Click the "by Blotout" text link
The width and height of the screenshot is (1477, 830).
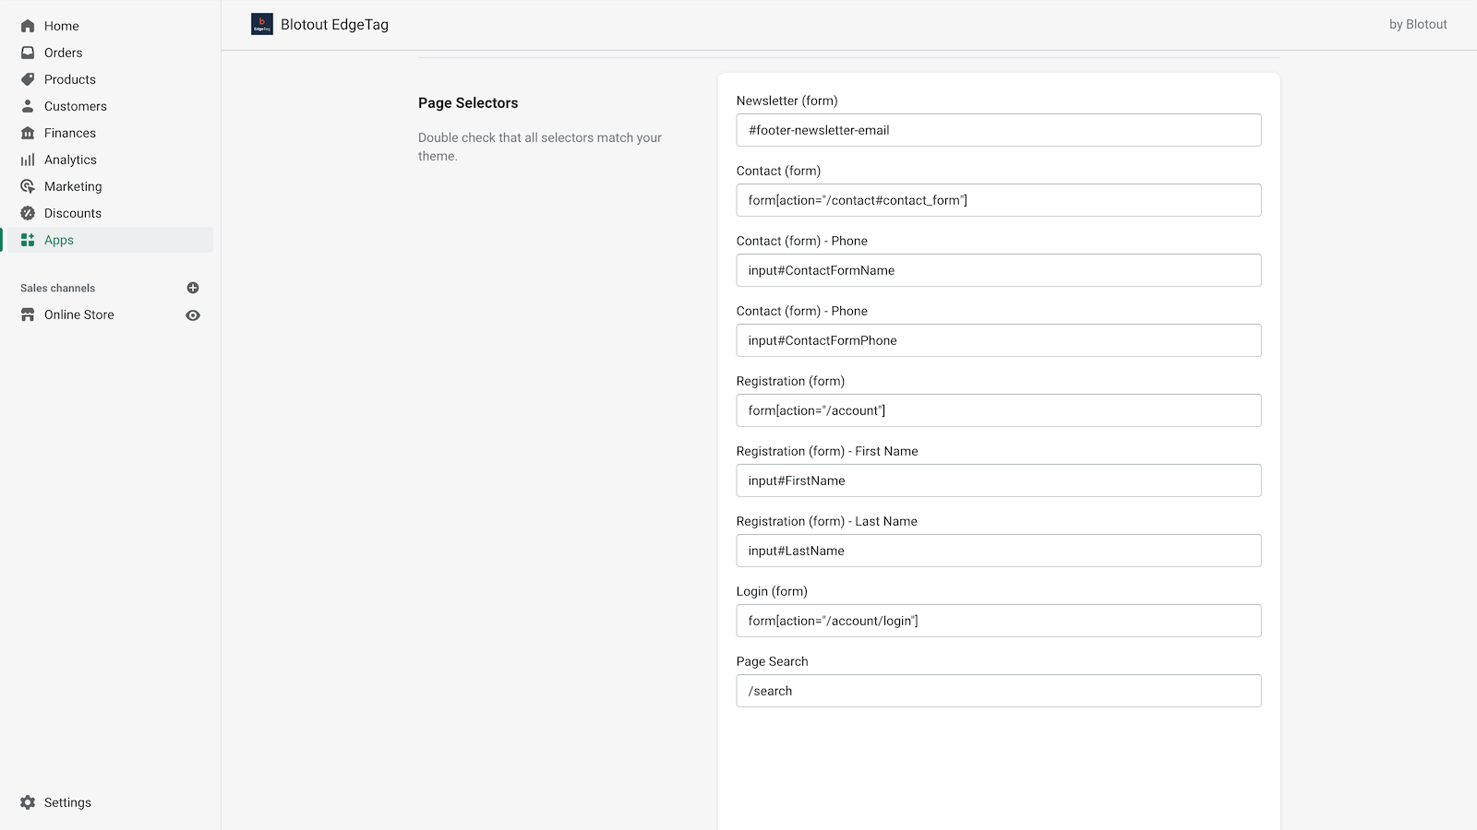(1418, 25)
